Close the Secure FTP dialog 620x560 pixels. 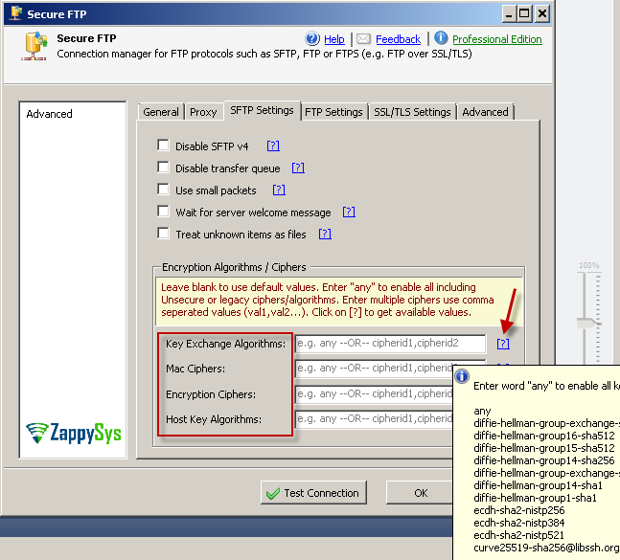pos(542,14)
